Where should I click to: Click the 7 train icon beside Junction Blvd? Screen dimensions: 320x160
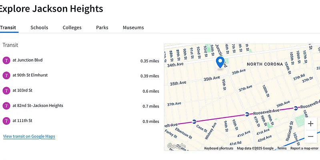point(6,60)
